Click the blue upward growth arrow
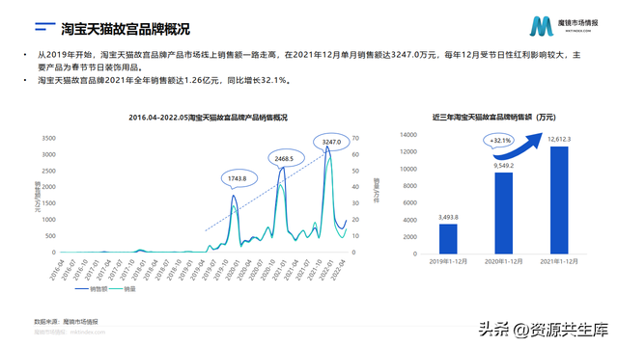 click(x=520, y=144)
